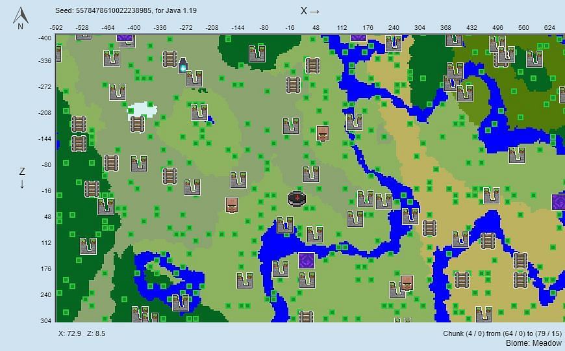Select the ravine icon left of the geode
The width and height of the screenshot is (565, 351).
tap(280, 268)
